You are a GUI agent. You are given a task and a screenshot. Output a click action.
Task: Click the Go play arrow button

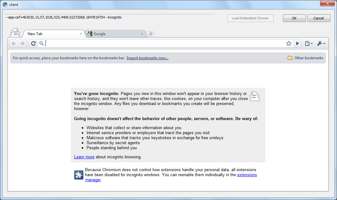[297, 44]
